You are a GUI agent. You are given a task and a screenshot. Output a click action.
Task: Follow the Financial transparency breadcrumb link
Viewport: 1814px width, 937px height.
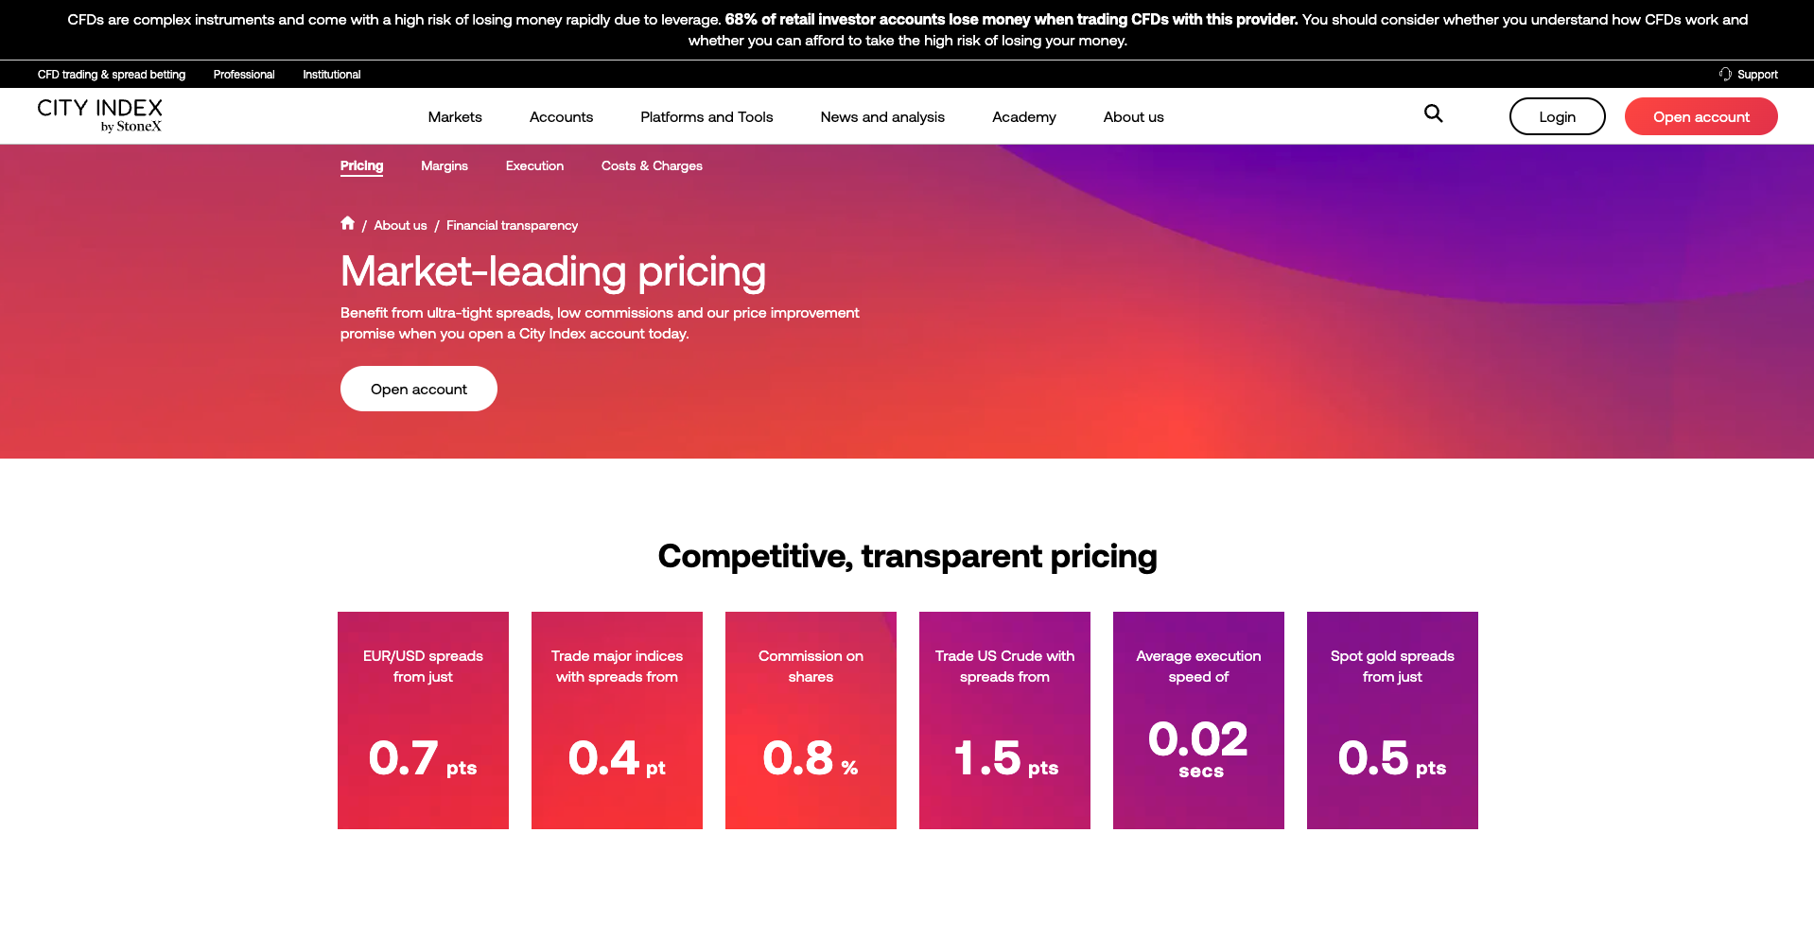pos(512,225)
